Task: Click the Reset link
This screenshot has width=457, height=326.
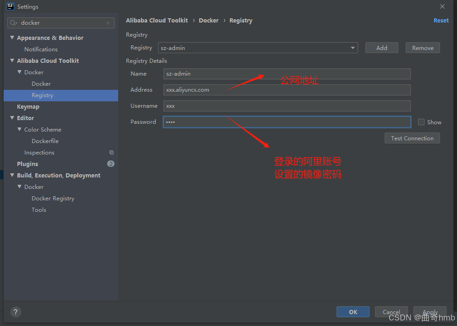Action: tap(441, 21)
